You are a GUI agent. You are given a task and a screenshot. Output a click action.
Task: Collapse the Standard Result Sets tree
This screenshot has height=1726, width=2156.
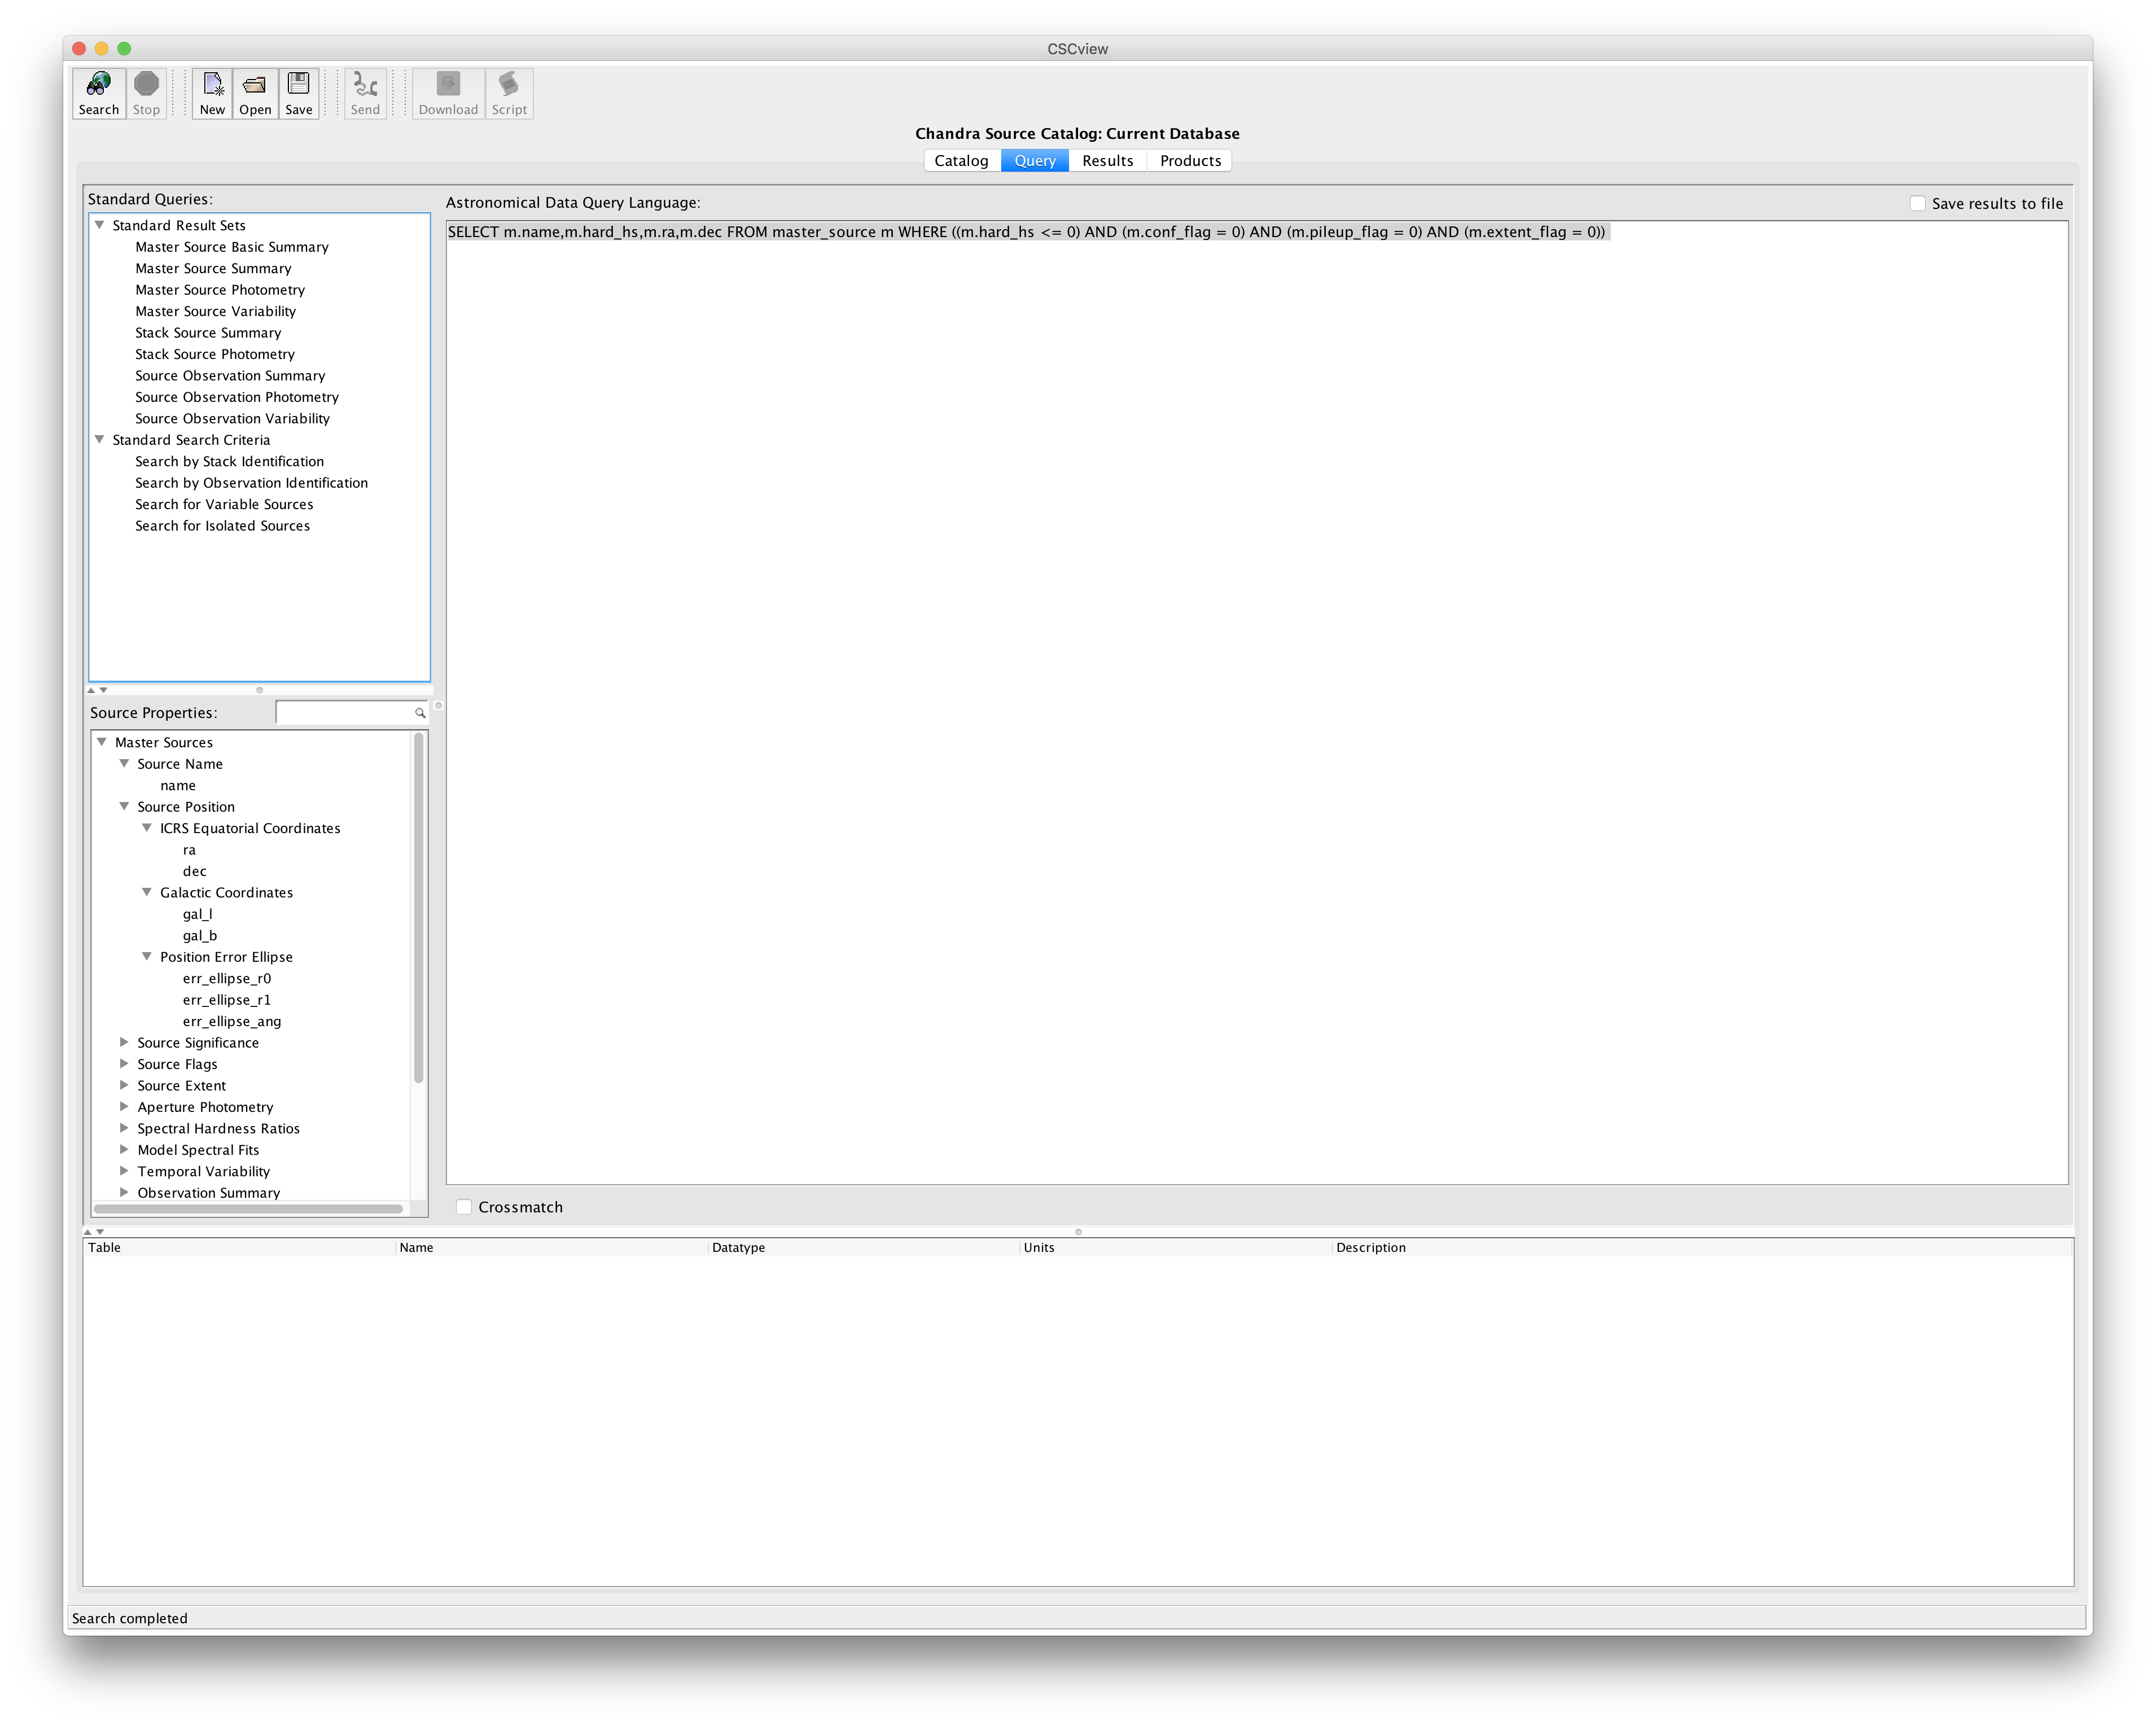[100, 225]
